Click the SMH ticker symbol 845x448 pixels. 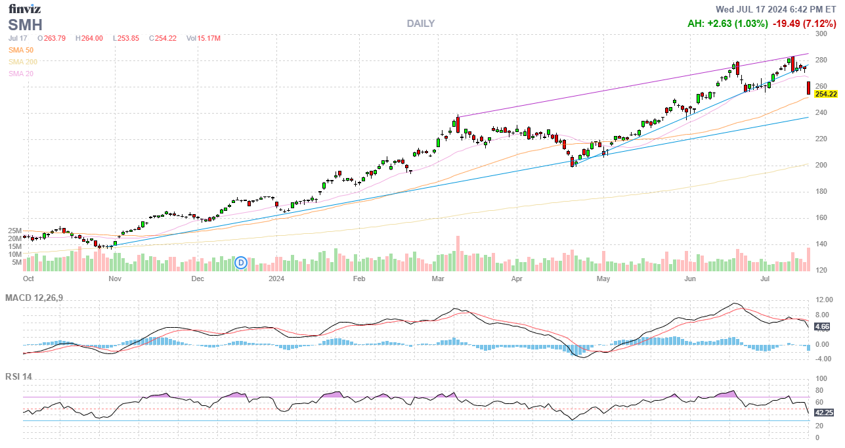tap(26, 25)
